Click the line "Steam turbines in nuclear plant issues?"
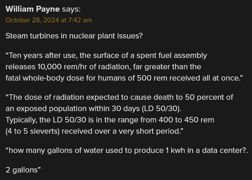Screen dimensions: 252x180 [x=74, y=36]
